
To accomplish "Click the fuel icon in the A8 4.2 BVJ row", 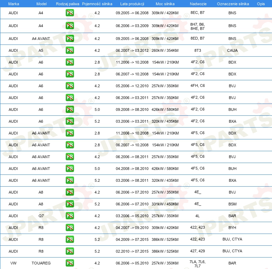I will click(70, 192).
